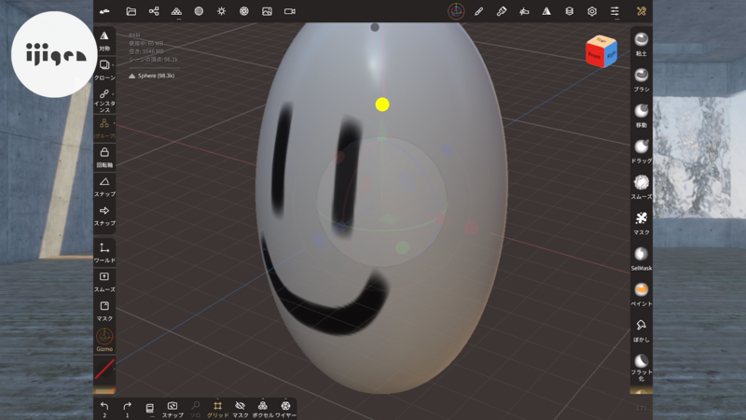Select the ペイント (Paint) tool
The image size is (746, 420).
642,294
